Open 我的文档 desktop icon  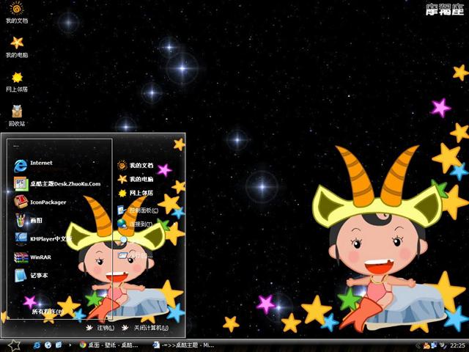[17, 12]
